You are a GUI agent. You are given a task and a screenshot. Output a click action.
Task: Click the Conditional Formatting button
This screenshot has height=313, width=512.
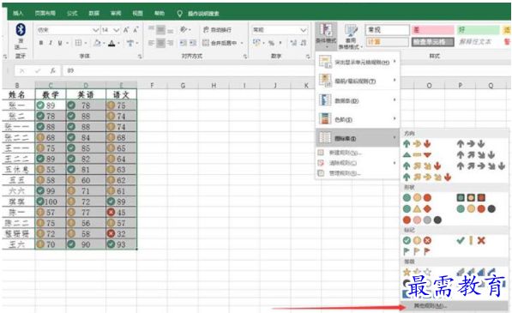pyautogui.click(x=326, y=35)
